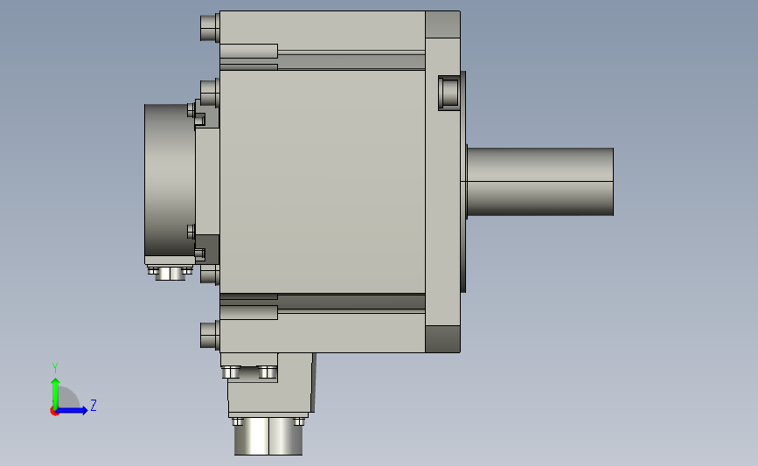The image size is (758, 466).
Task: Select the gray YZ plane arc in triad
Action: click(x=69, y=398)
